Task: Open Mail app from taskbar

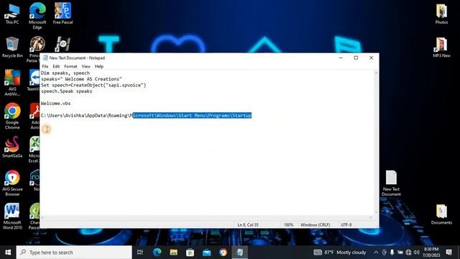Action: tap(207, 253)
